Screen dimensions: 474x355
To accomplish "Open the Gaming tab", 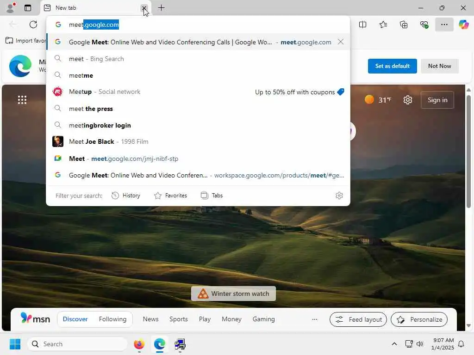I will point(263,319).
